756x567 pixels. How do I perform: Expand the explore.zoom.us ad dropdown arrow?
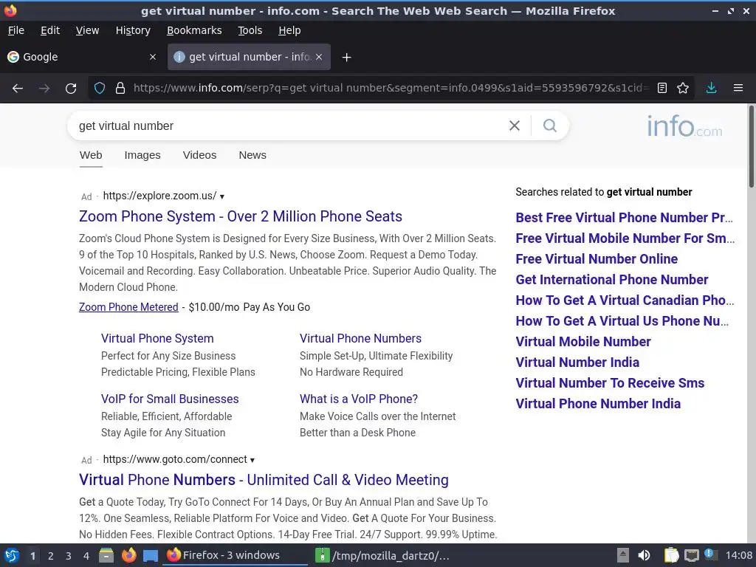click(221, 196)
